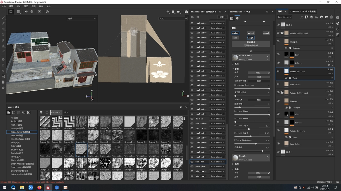Click the Windows Start button
Image resolution: width=341 pixels, height=191 pixels.
[x=4, y=187]
